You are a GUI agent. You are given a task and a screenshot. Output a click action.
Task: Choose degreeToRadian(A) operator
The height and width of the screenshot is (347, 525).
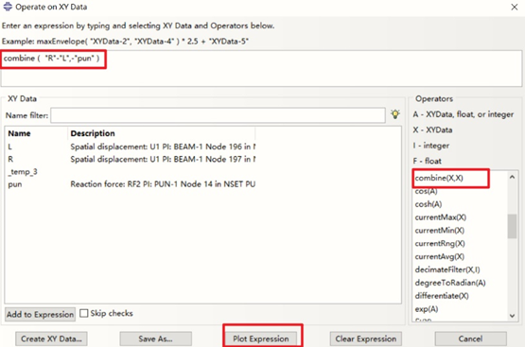point(450,283)
